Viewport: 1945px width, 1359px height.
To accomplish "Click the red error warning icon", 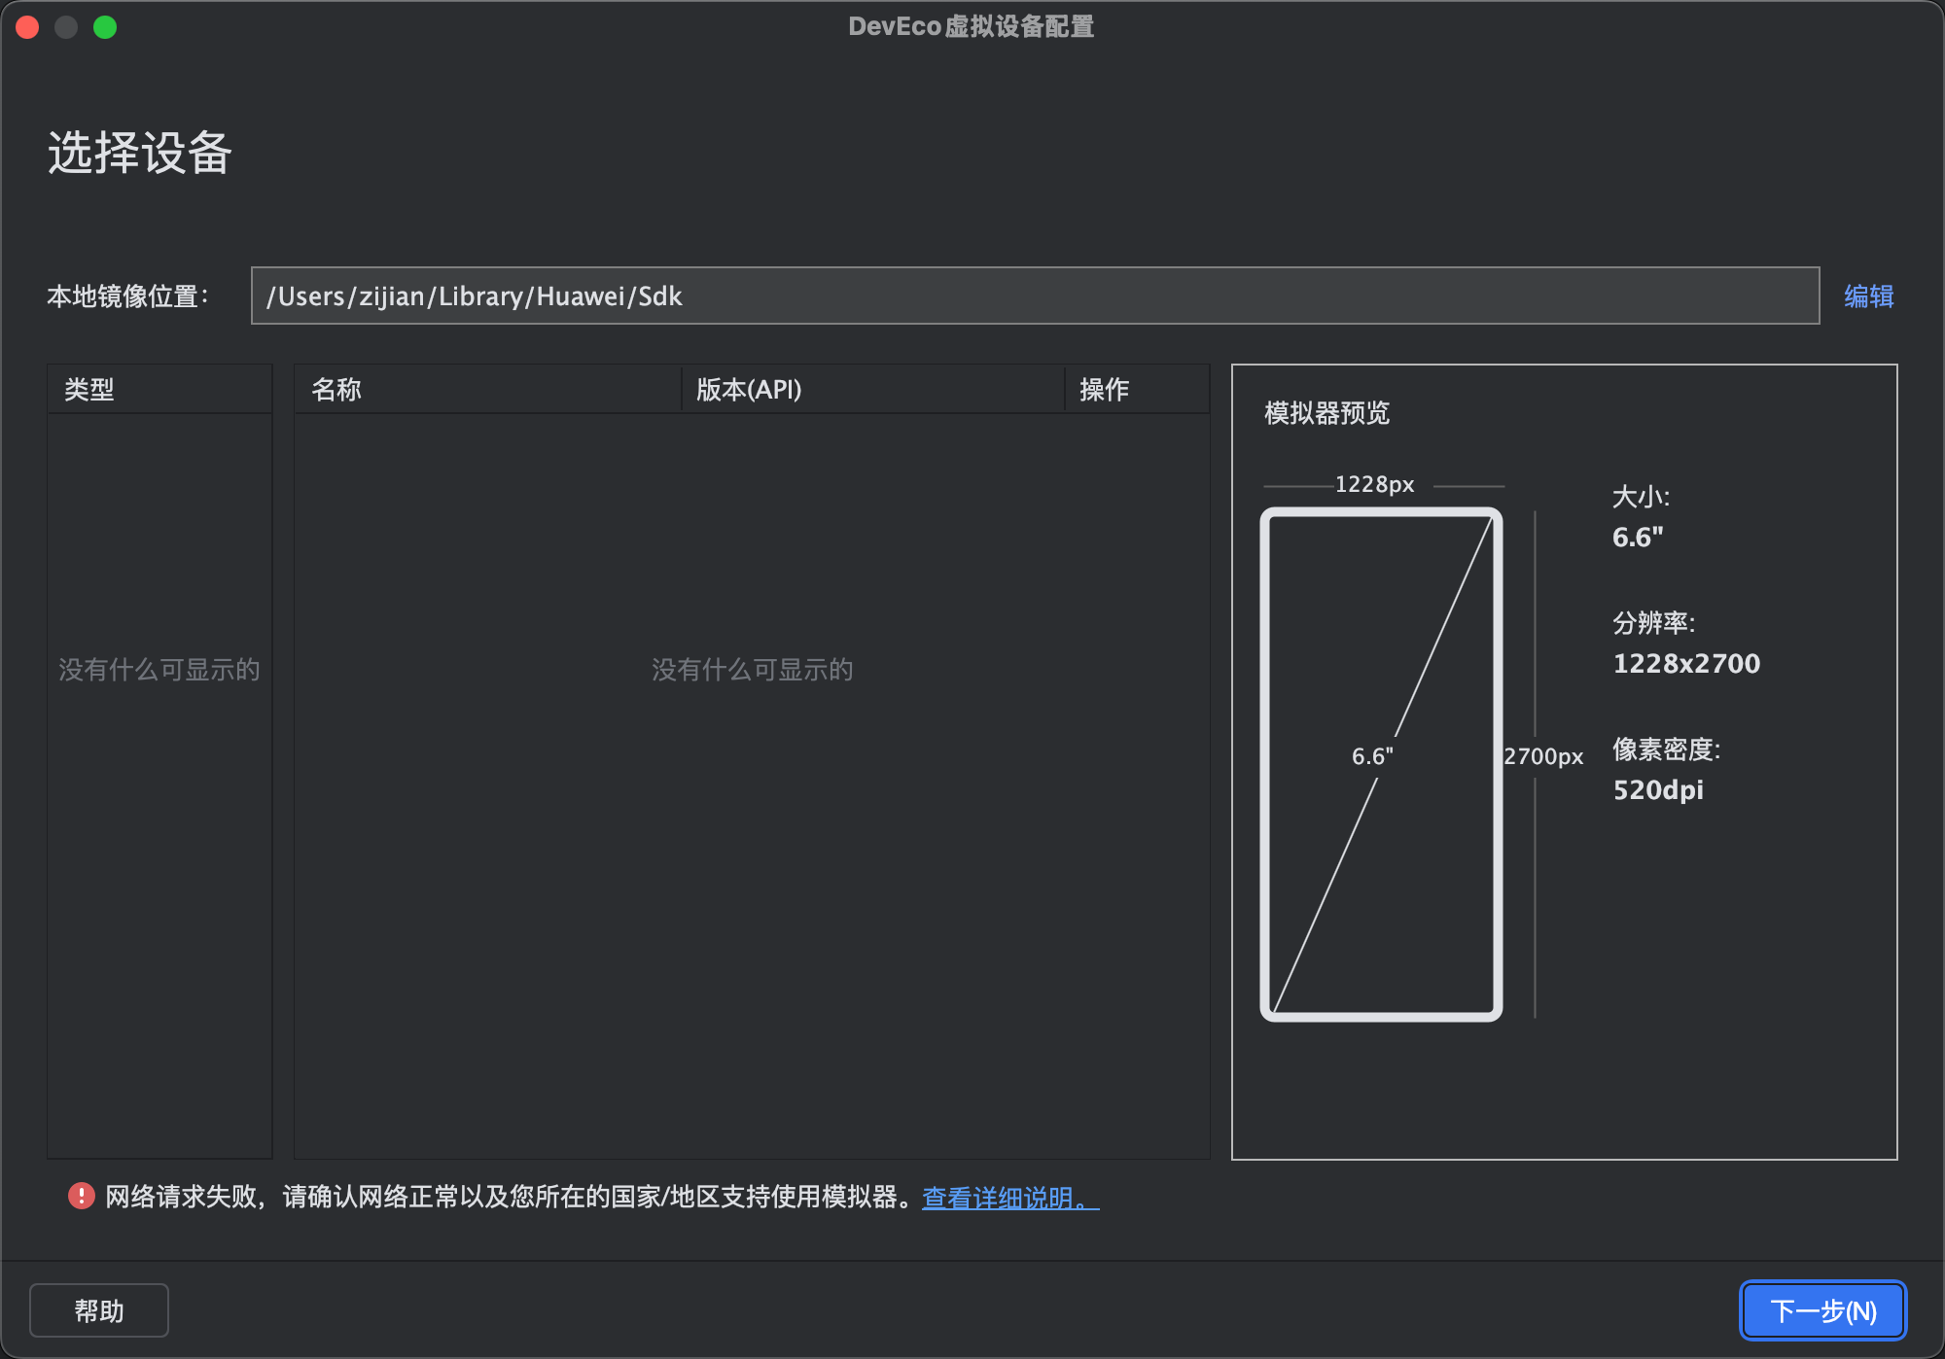I will 81,1196.
